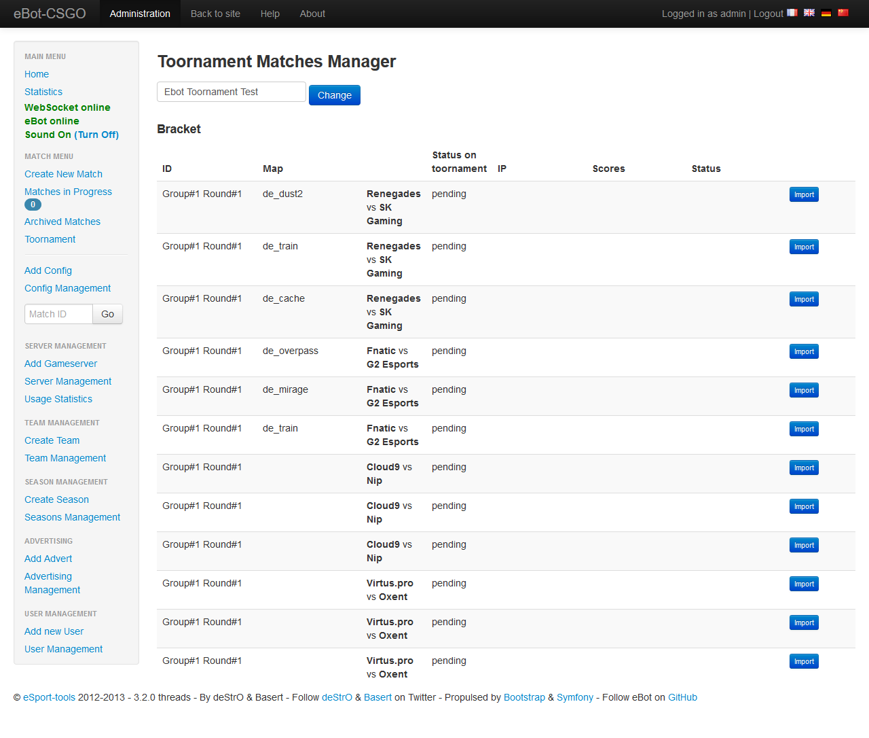Open Config Management in the sidebar
869x738 pixels.
tap(67, 288)
